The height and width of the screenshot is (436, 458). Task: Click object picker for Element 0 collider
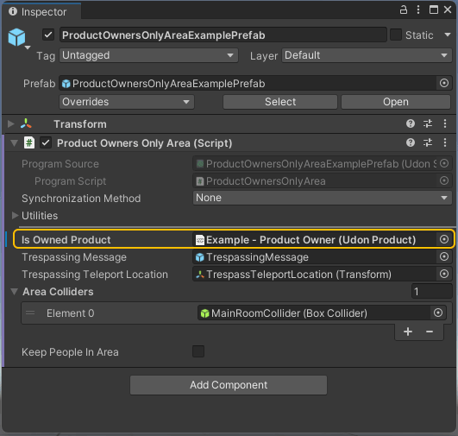pos(438,313)
